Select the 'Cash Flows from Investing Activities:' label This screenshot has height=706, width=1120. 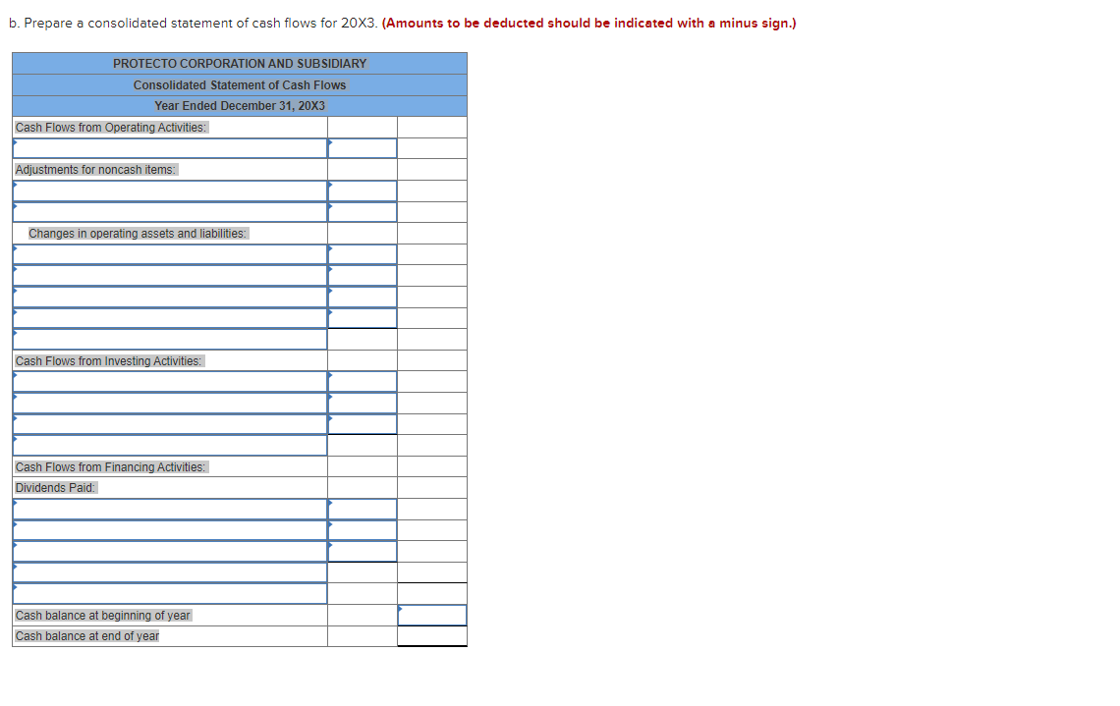click(x=109, y=361)
